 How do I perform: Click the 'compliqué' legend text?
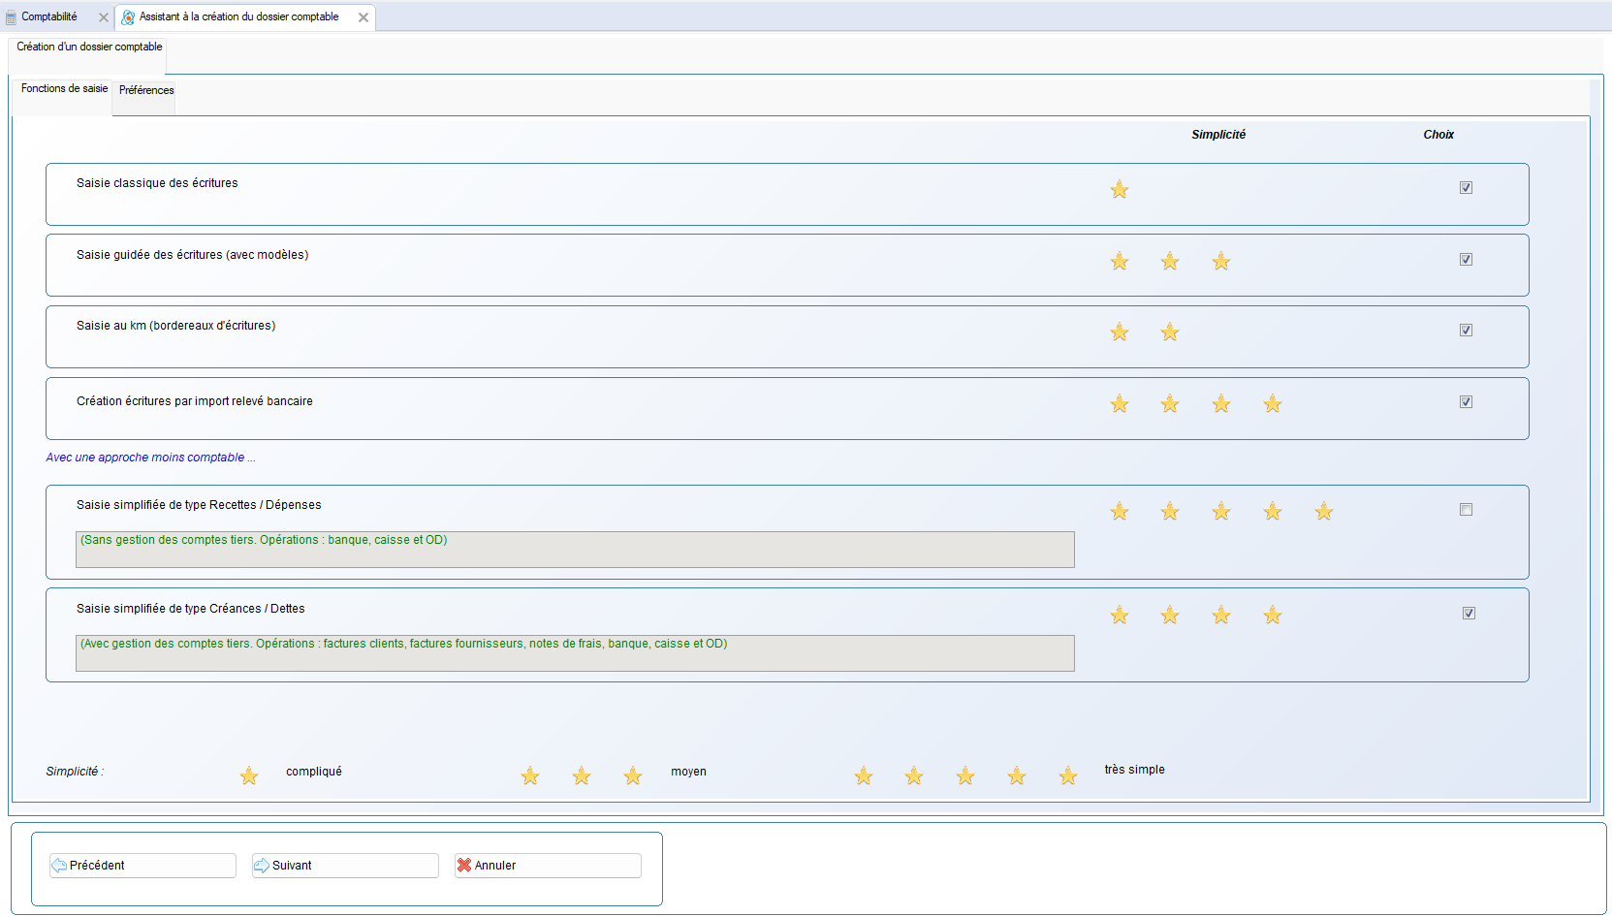pos(314,772)
